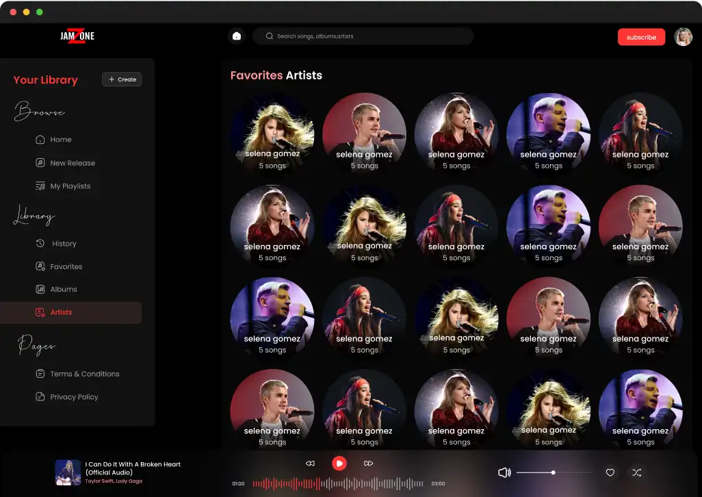Click the plus icon in Create button
The width and height of the screenshot is (702, 497).
(112, 79)
